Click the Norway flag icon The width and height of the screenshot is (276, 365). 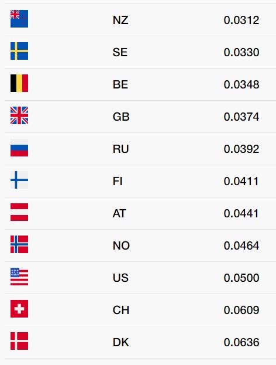click(x=19, y=244)
